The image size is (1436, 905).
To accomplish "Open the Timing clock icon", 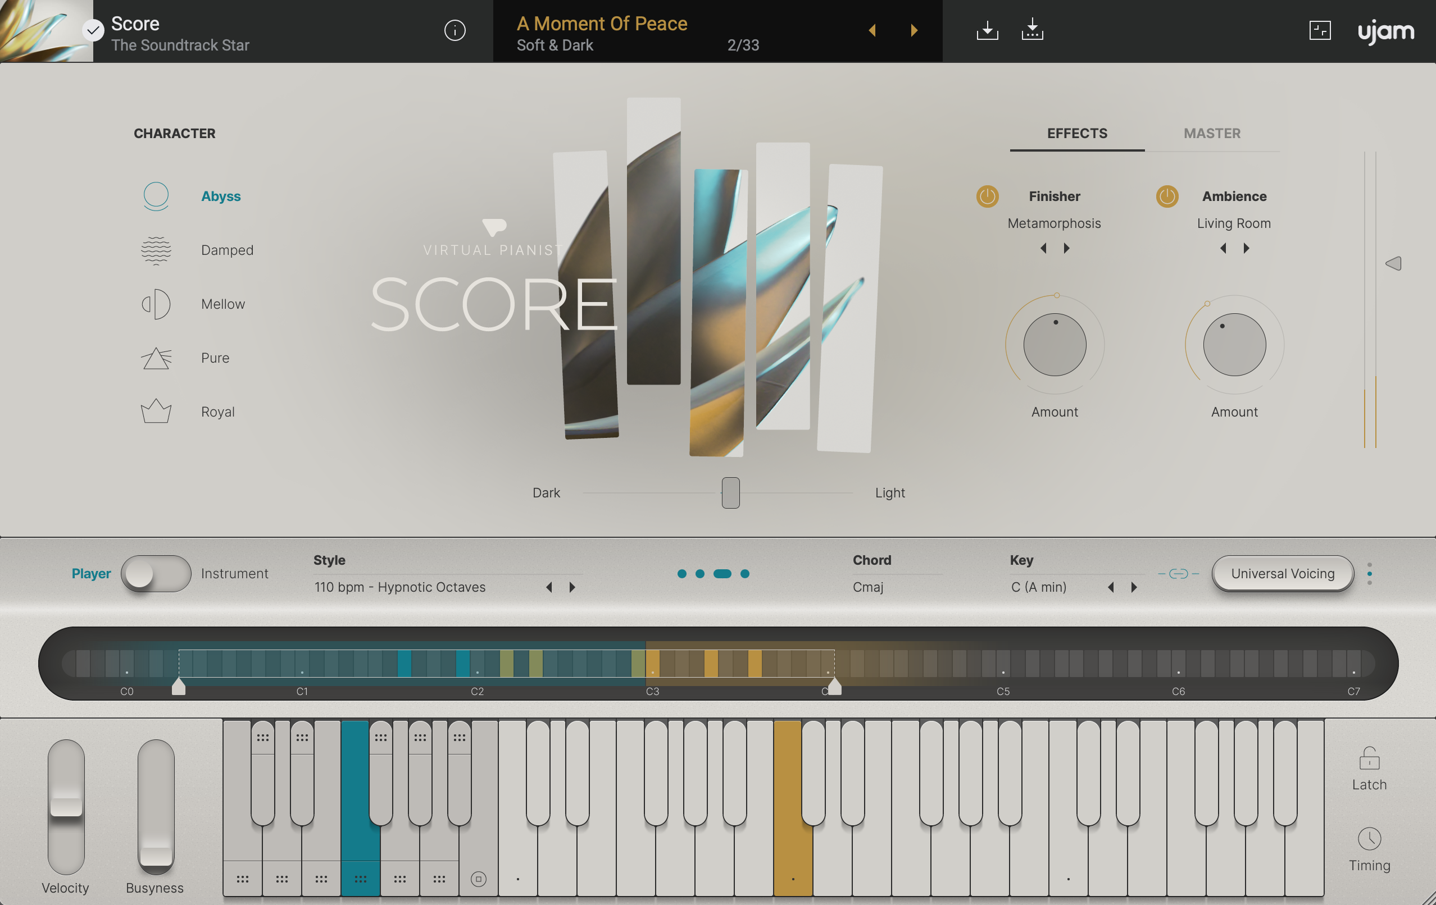I will [1369, 838].
